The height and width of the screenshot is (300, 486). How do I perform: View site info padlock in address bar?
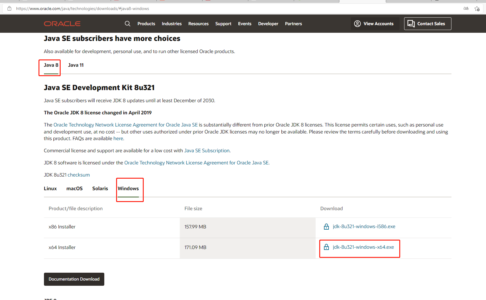(9, 8)
